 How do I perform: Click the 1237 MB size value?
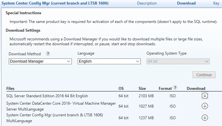coord(146,118)
